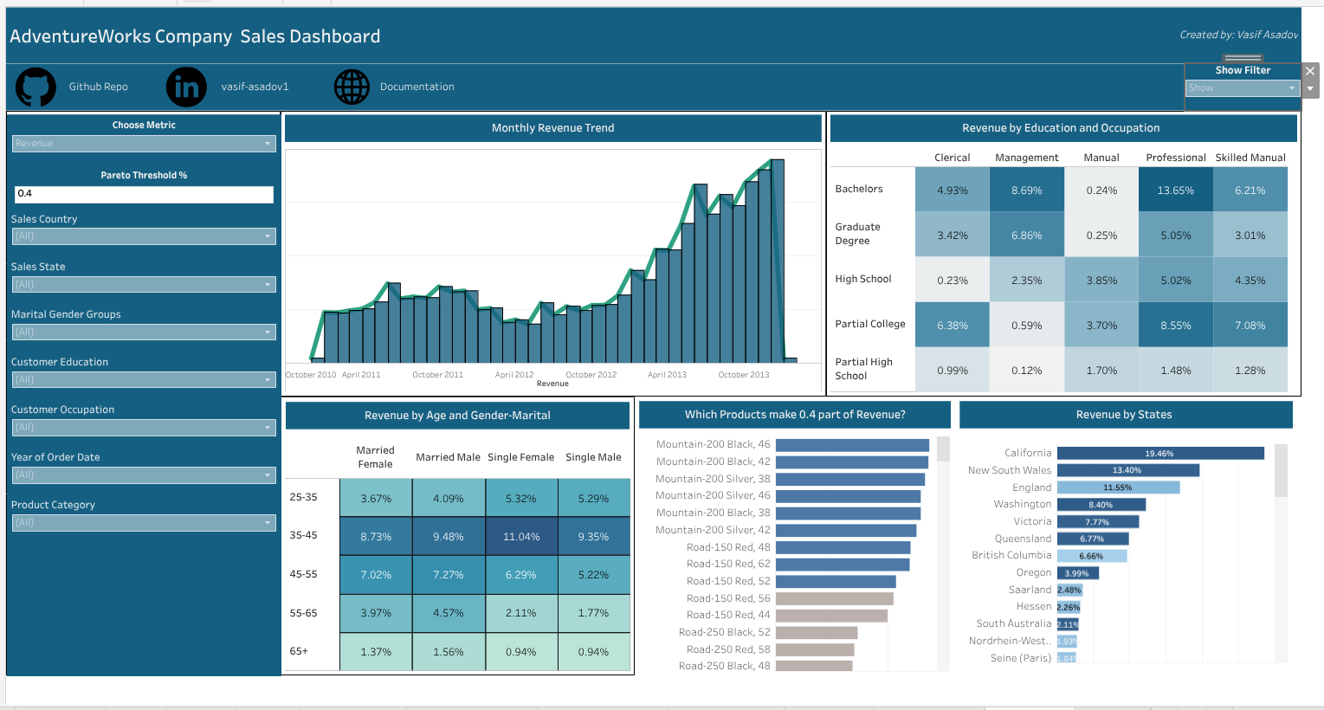Image resolution: width=1324 pixels, height=710 pixels.
Task: Focus the Pareto Threshold % input field
Action: pos(144,194)
